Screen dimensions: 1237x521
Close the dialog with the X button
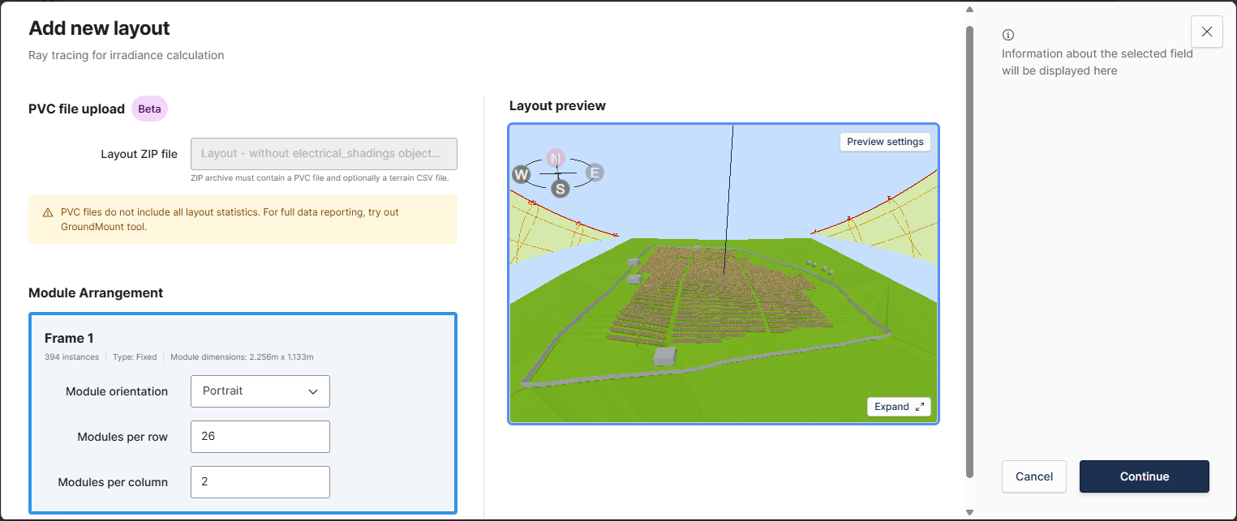(1206, 32)
